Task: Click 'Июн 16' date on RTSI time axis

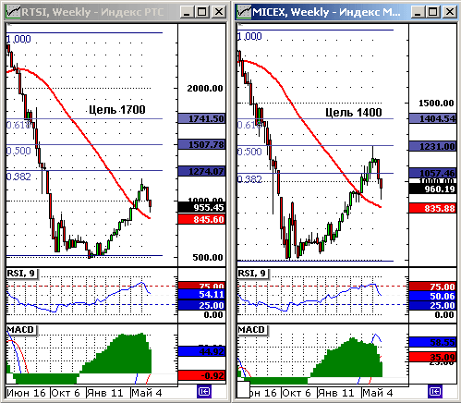Action: (26, 393)
